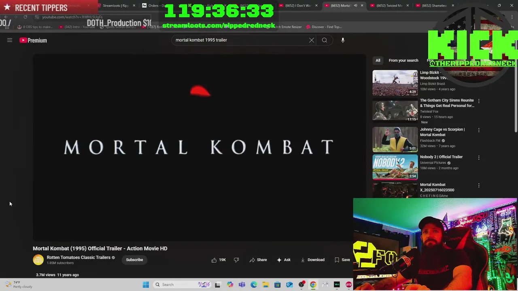Open Microsoft Store from the taskbar
This screenshot has width=518, height=291.
[278, 285]
